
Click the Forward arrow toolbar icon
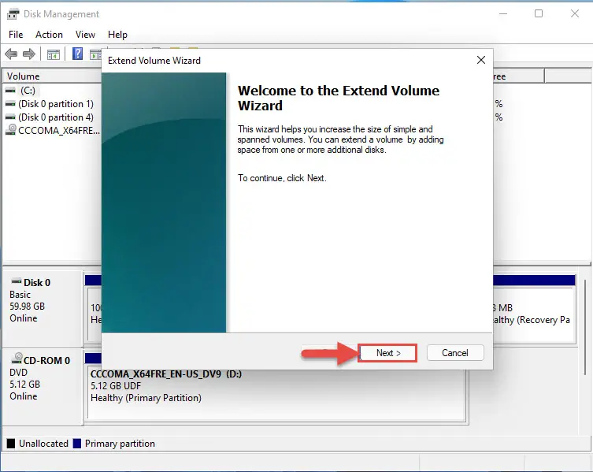[x=29, y=54]
